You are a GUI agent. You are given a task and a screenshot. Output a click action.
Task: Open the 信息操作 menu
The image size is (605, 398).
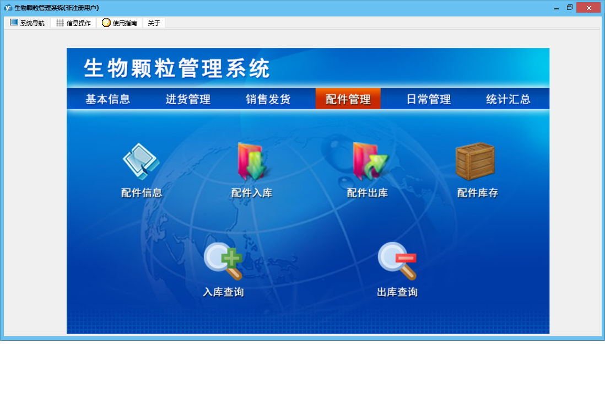pos(73,23)
